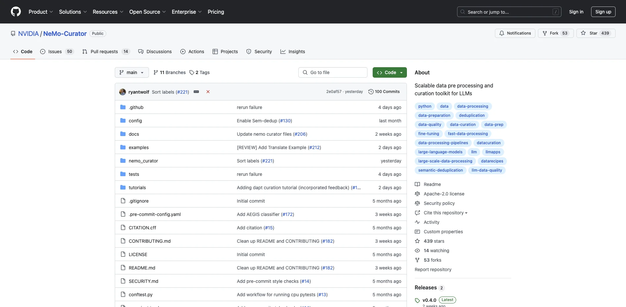626x307 pixels.
Task: Click the GitHub logo icon
Action: (16, 12)
